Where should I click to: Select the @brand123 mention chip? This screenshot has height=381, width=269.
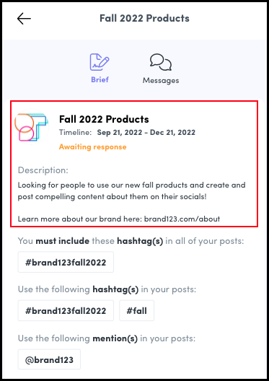[x=49, y=359]
